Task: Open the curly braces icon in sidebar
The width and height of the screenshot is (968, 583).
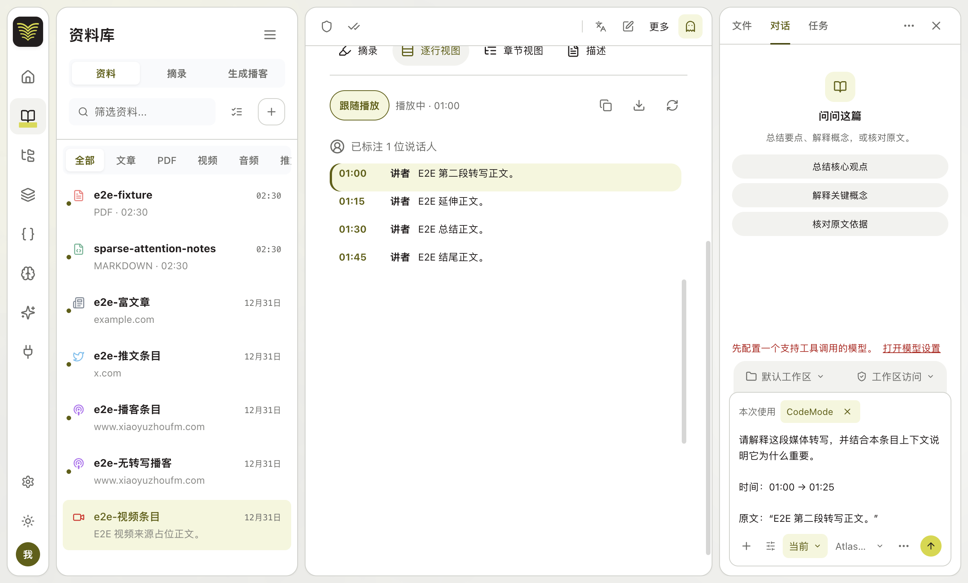Action: pos(28,234)
